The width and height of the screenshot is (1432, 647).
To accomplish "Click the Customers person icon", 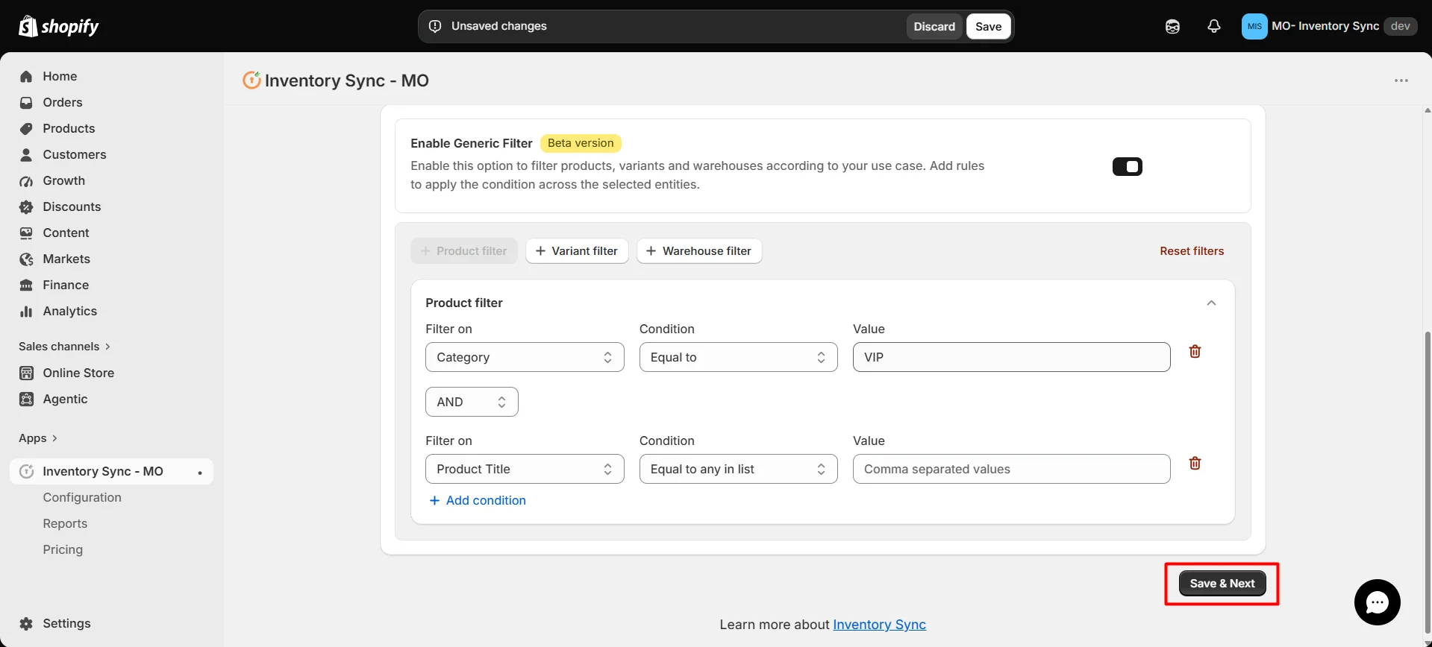I will (x=26, y=154).
